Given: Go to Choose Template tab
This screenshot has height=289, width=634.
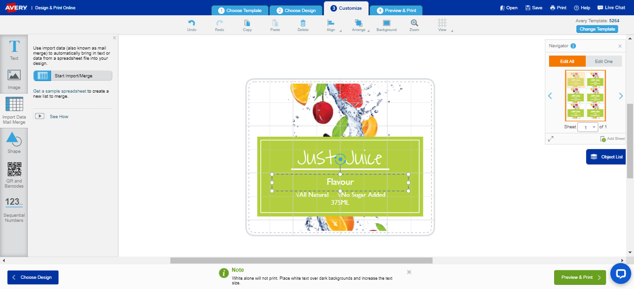Looking at the screenshot, I should [x=239, y=10].
